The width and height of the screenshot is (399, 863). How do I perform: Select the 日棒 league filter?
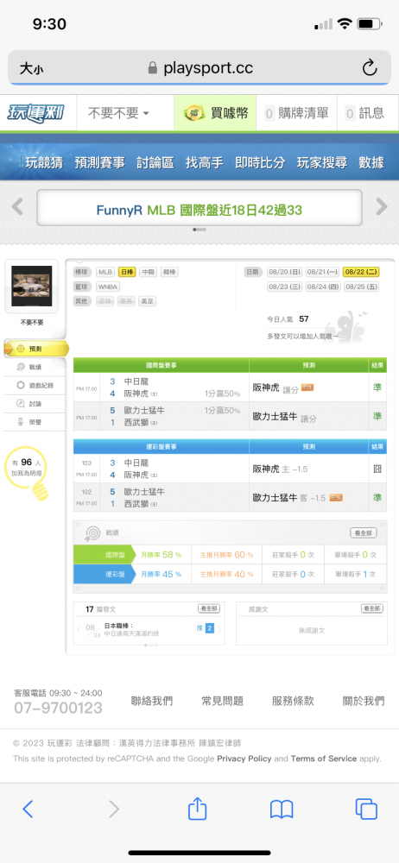[127, 272]
